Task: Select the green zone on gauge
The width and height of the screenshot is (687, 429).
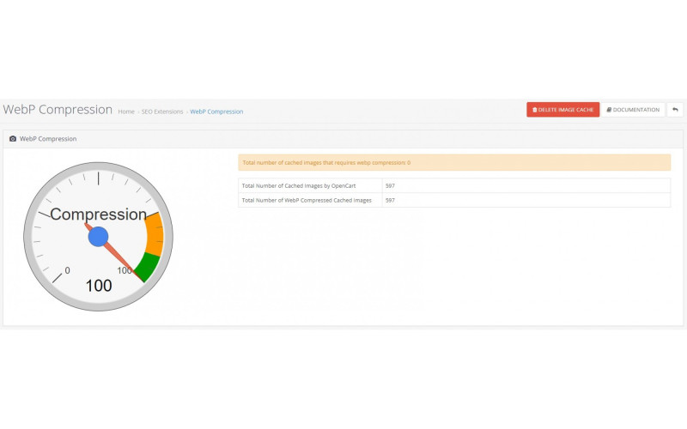Action: pos(146,265)
